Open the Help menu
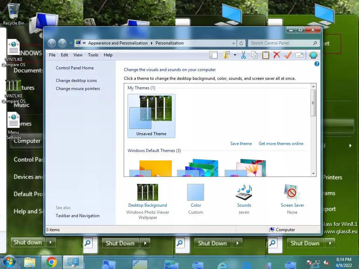Screen dimensions: 359x269 pos(108,55)
